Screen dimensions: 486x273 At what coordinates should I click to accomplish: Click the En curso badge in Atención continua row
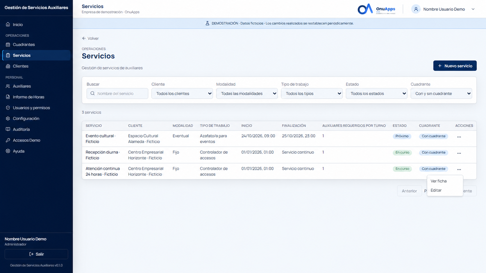402,169
